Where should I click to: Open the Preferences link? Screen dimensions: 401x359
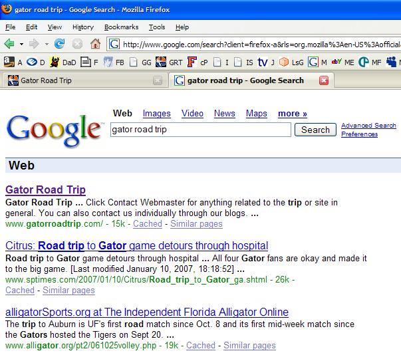[359, 134]
